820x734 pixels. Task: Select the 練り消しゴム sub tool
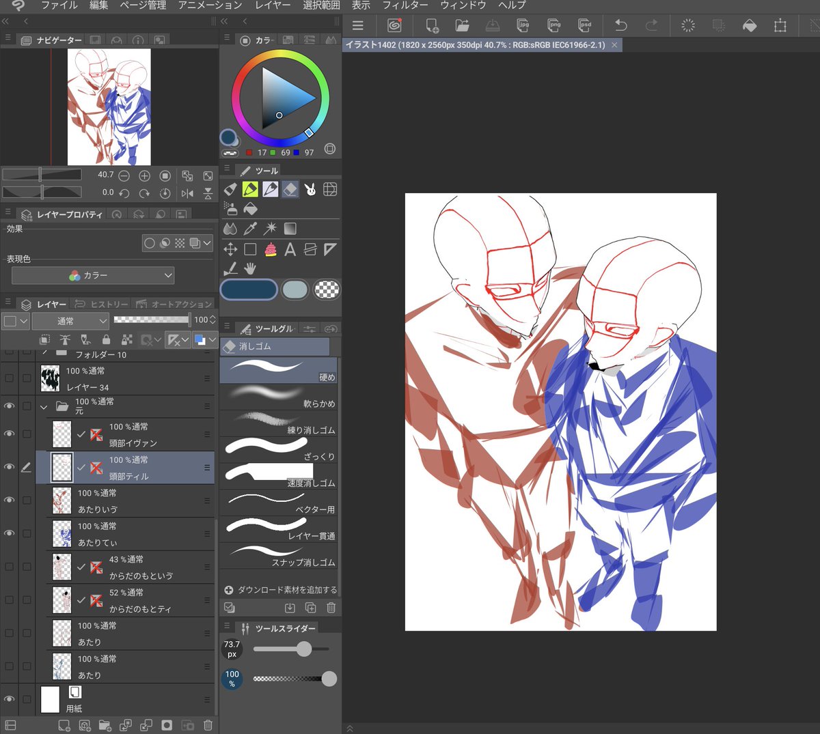click(x=279, y=422)
